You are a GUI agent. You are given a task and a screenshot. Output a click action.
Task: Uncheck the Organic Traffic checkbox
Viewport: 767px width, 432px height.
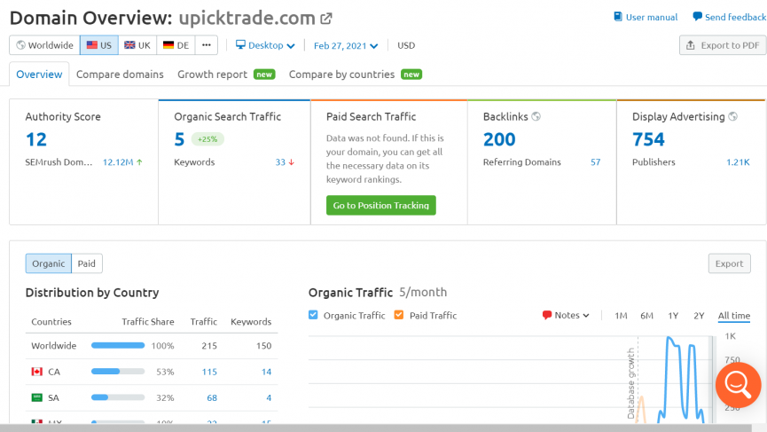313,315
